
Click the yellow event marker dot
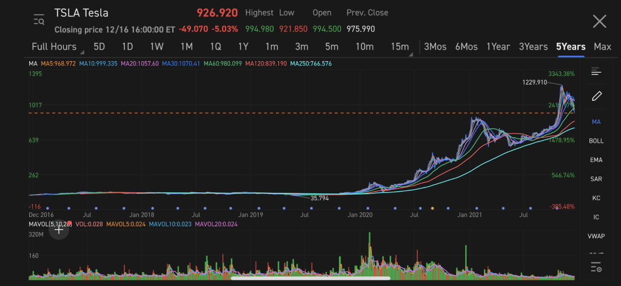coord(432,208)
